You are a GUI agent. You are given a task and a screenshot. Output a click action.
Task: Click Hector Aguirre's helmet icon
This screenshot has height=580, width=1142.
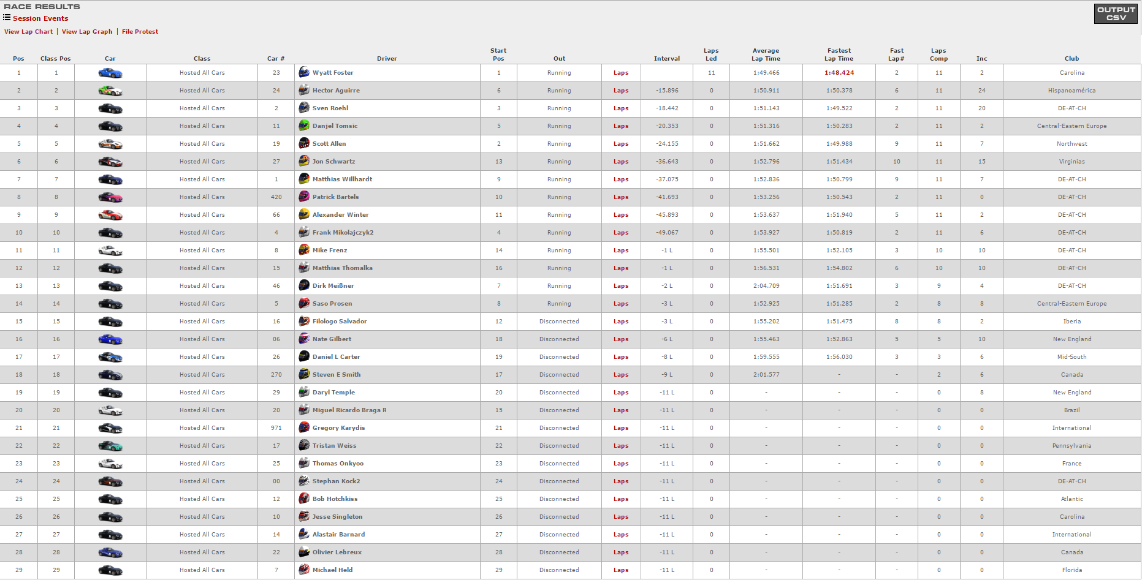pos(304,91)
